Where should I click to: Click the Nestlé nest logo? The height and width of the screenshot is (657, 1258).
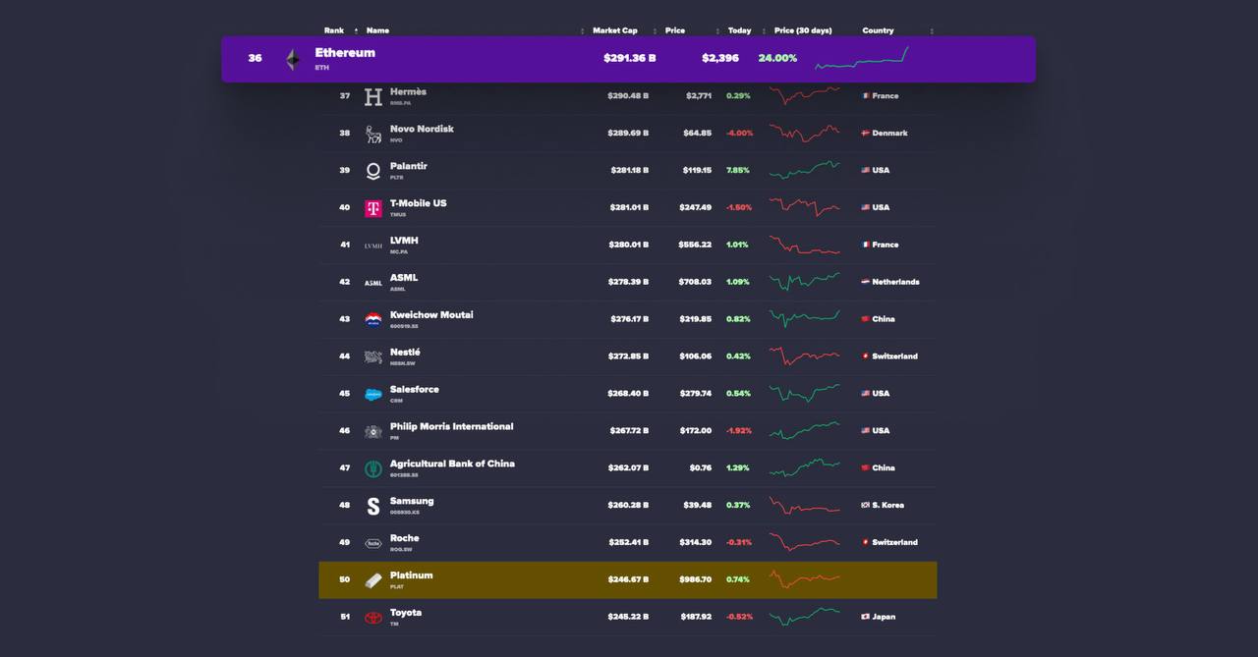[x=373, y=356]
